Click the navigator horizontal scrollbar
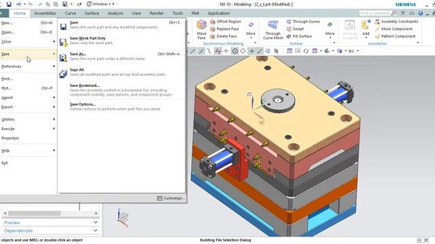 coord(34,213)
